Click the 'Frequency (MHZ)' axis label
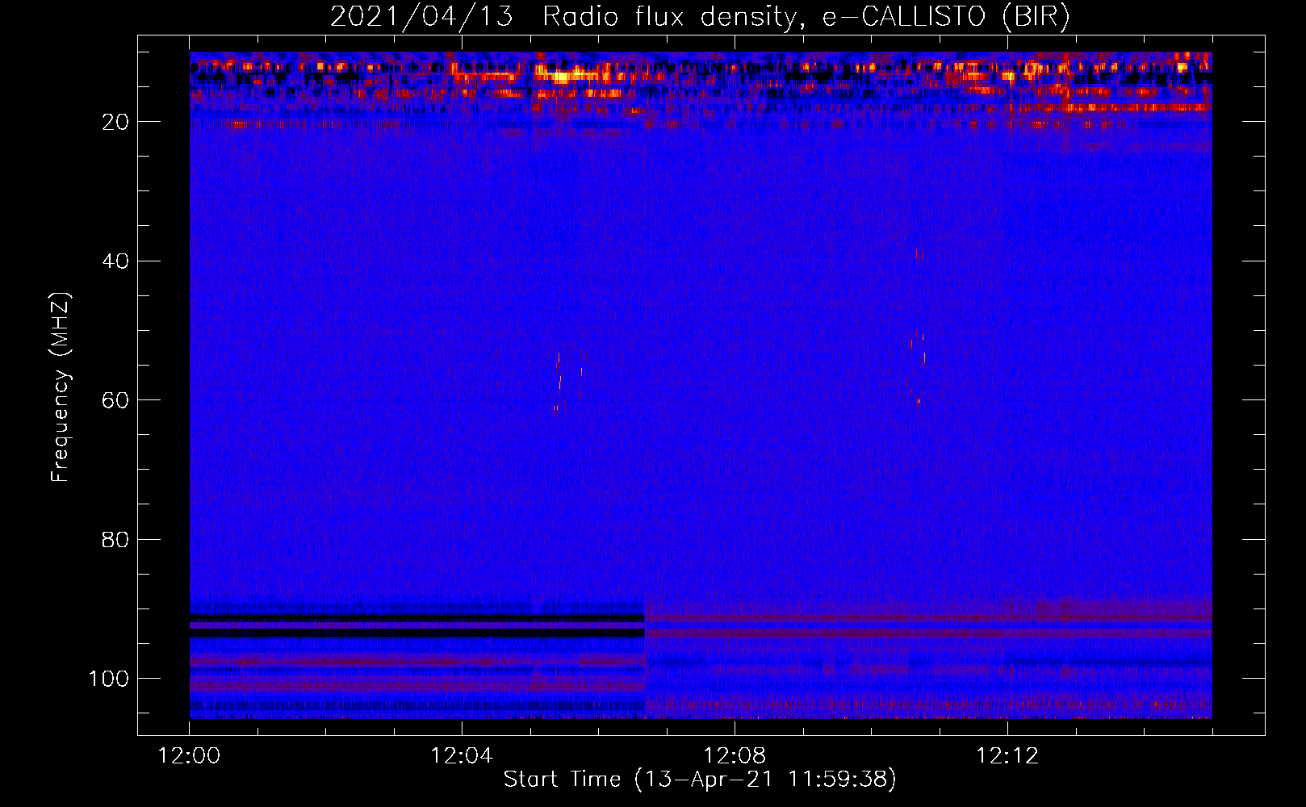The height and width of the screenshot is (807, 1306). coord(61,387)
